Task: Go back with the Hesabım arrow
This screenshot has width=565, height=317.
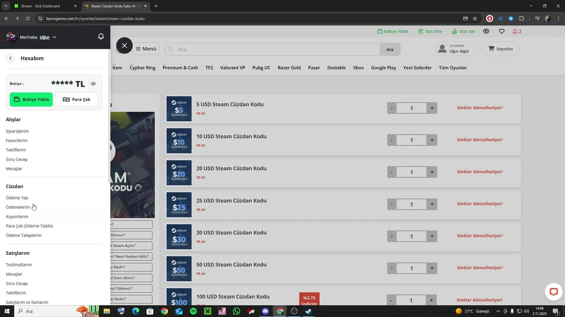Action: click(11, 58)
